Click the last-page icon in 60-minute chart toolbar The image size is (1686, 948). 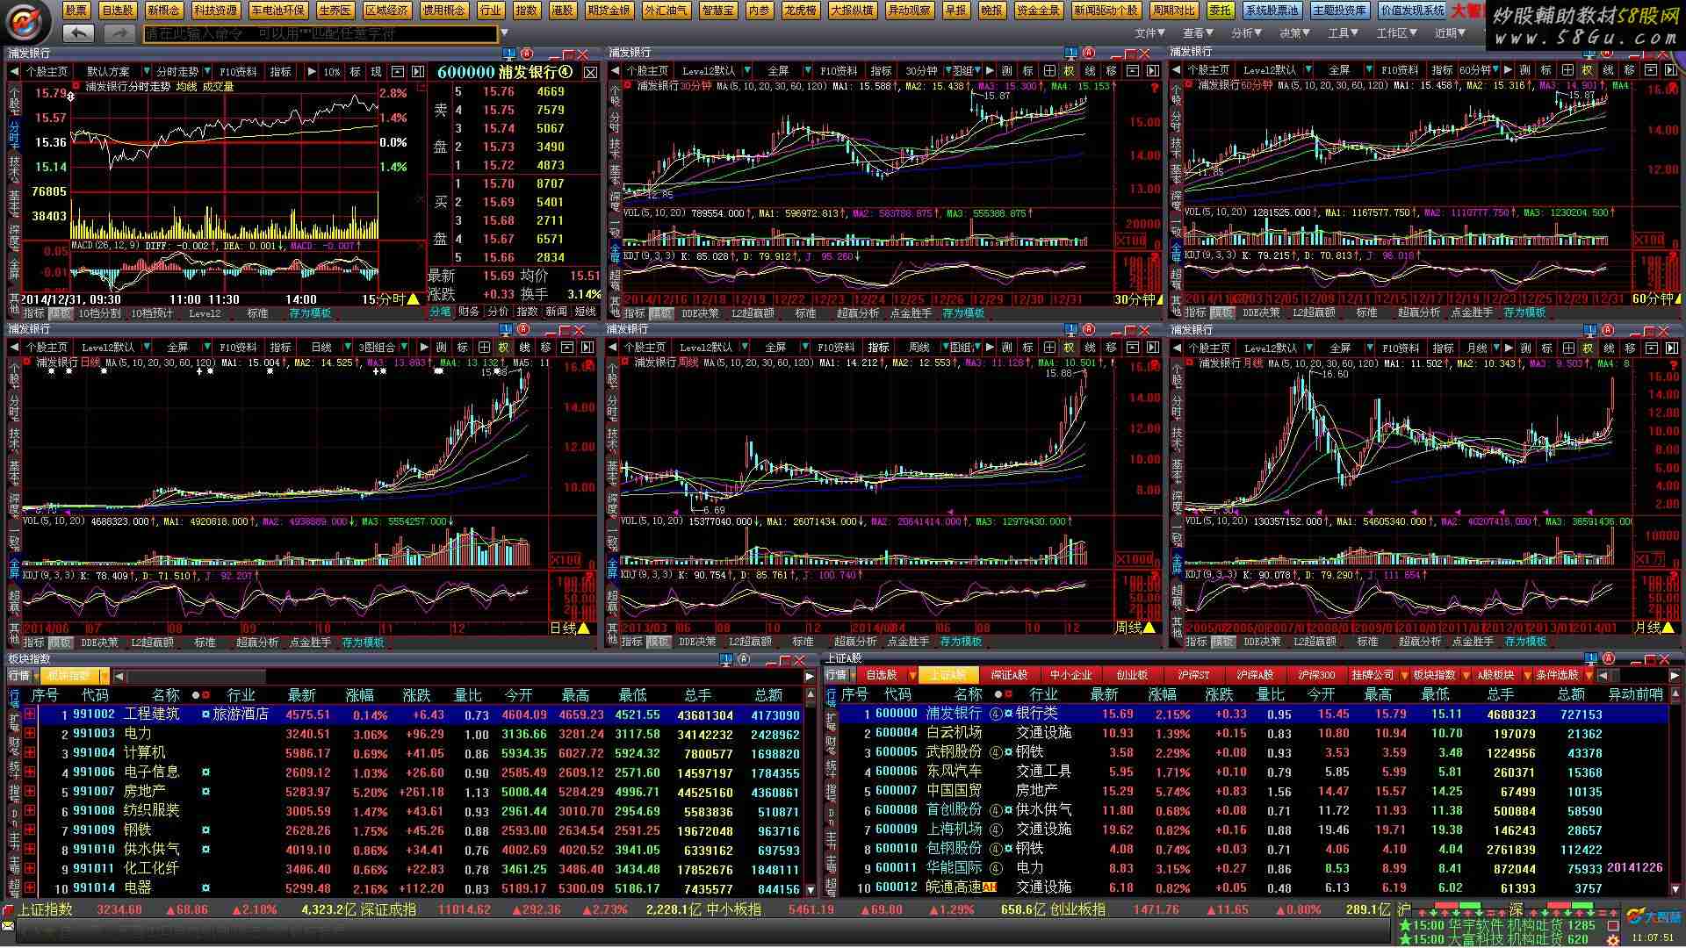coord(1672,70)
